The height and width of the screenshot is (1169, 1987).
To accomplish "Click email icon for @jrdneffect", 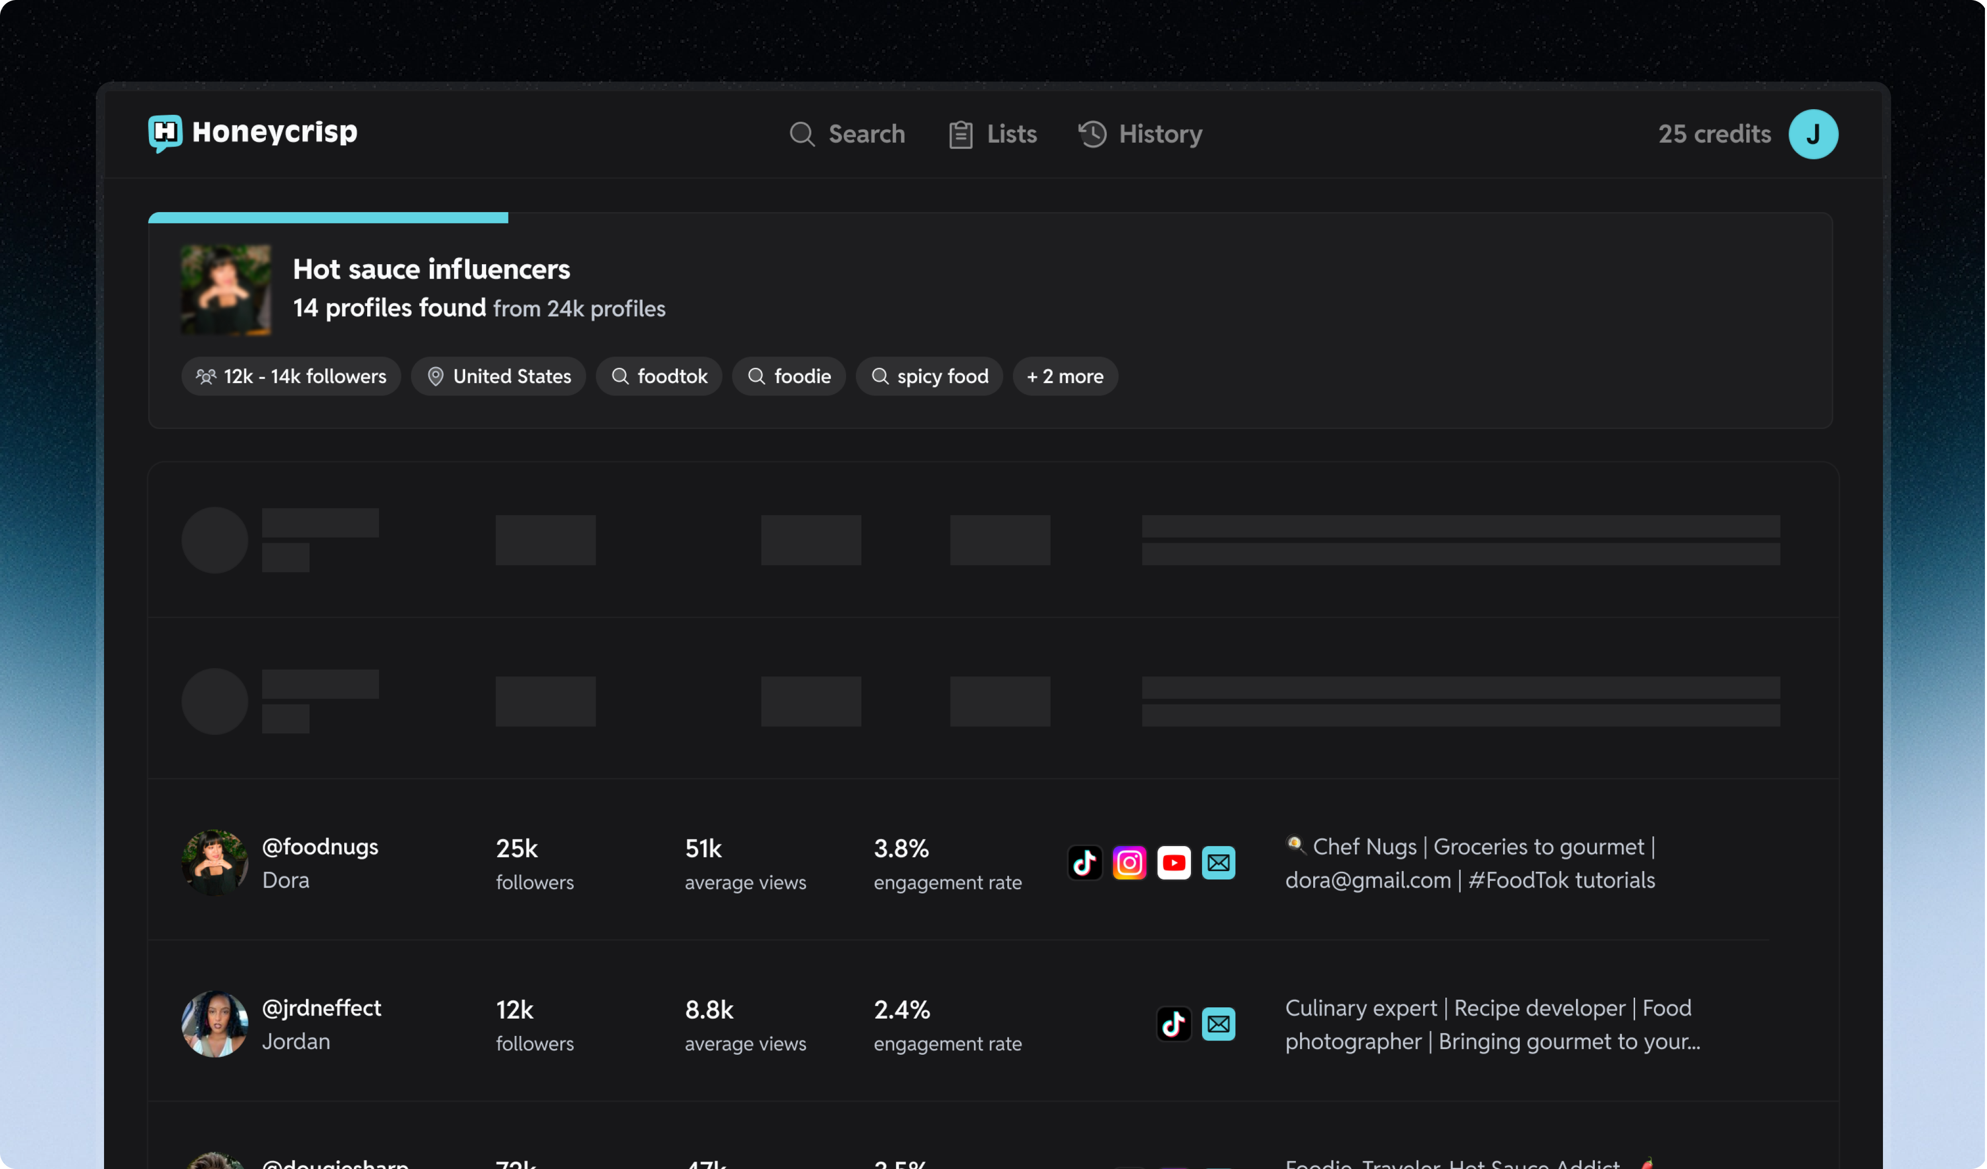I will [x=1218, y=1024].
